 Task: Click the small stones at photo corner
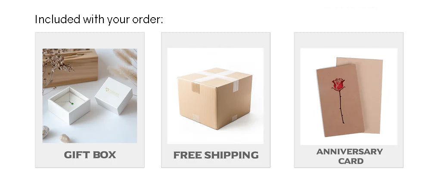pos(56,134)
